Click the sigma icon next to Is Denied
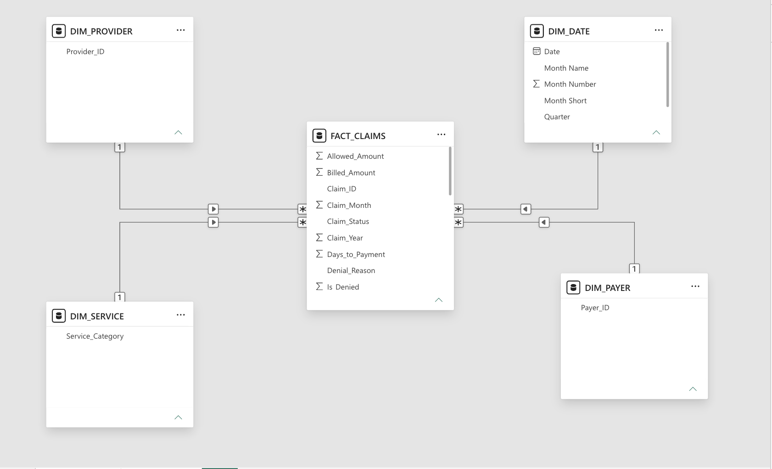The width and height of the screenshot is (772, 469). tap(319, 287)
